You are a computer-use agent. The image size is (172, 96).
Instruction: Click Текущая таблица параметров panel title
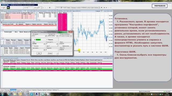(12, 11)
